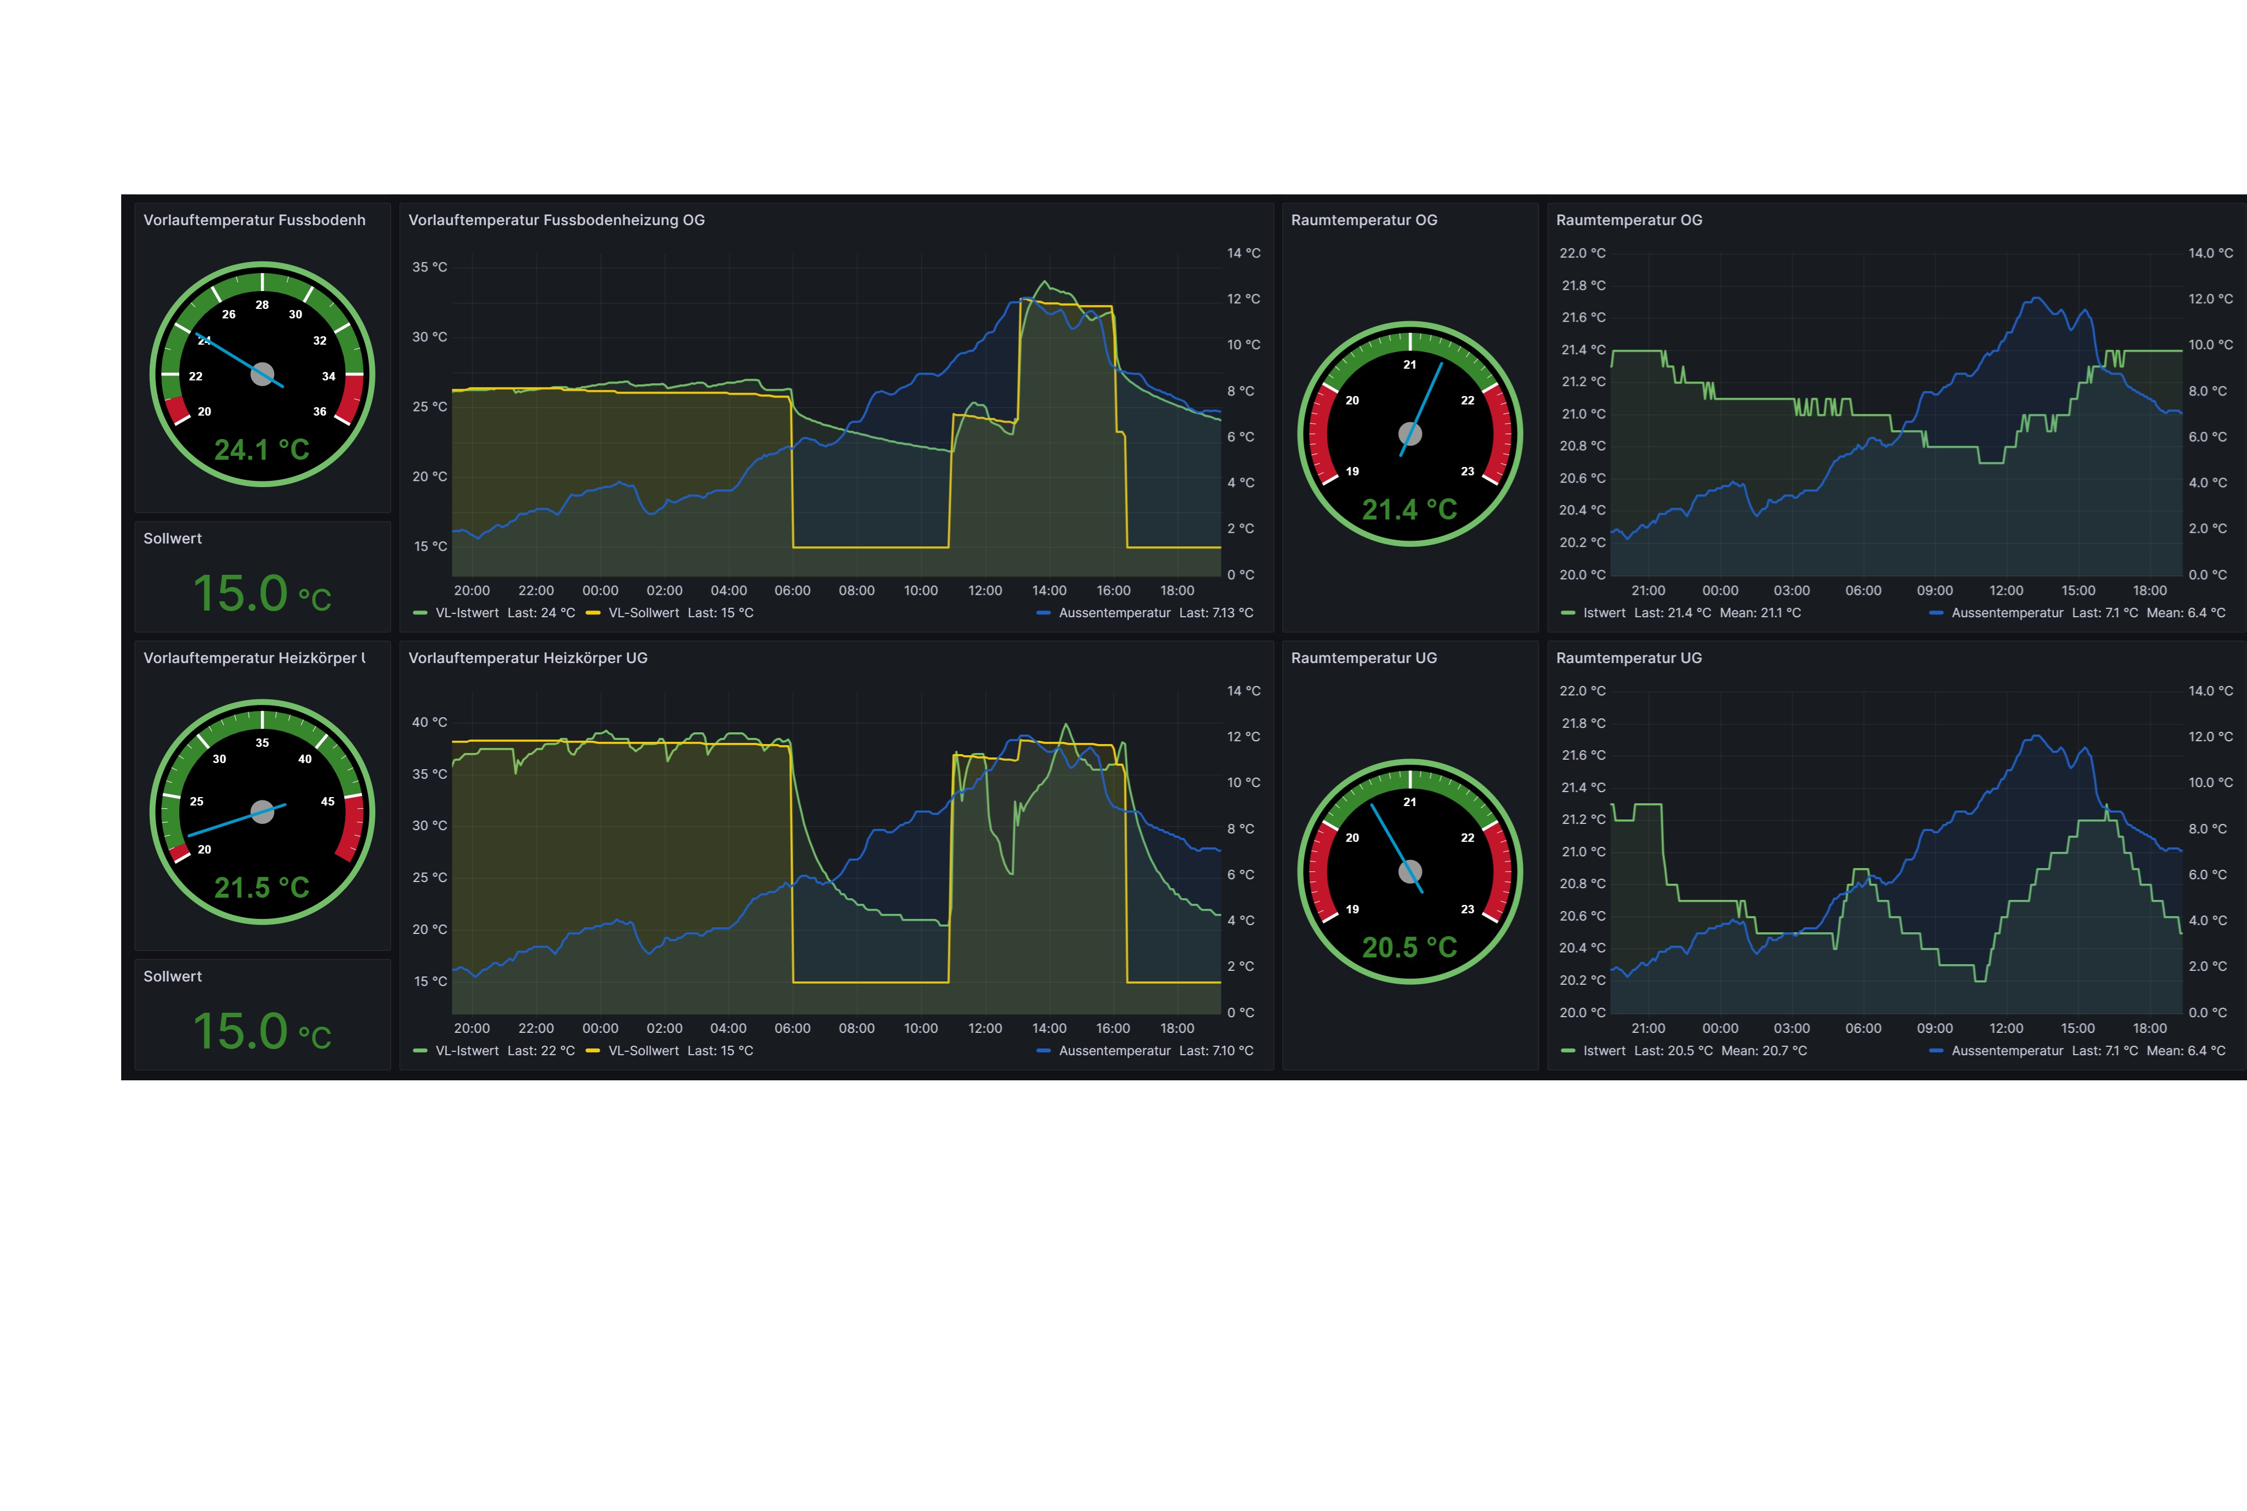
Task: Select the gauge reading 24.1 °C
Action: pyautogui.click(x=261, y=450)
